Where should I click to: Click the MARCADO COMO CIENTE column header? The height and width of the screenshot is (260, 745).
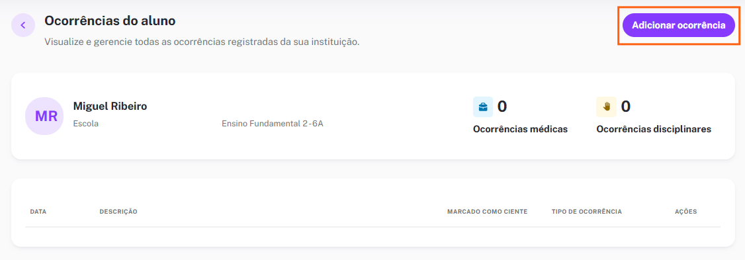tap(488, 212)
